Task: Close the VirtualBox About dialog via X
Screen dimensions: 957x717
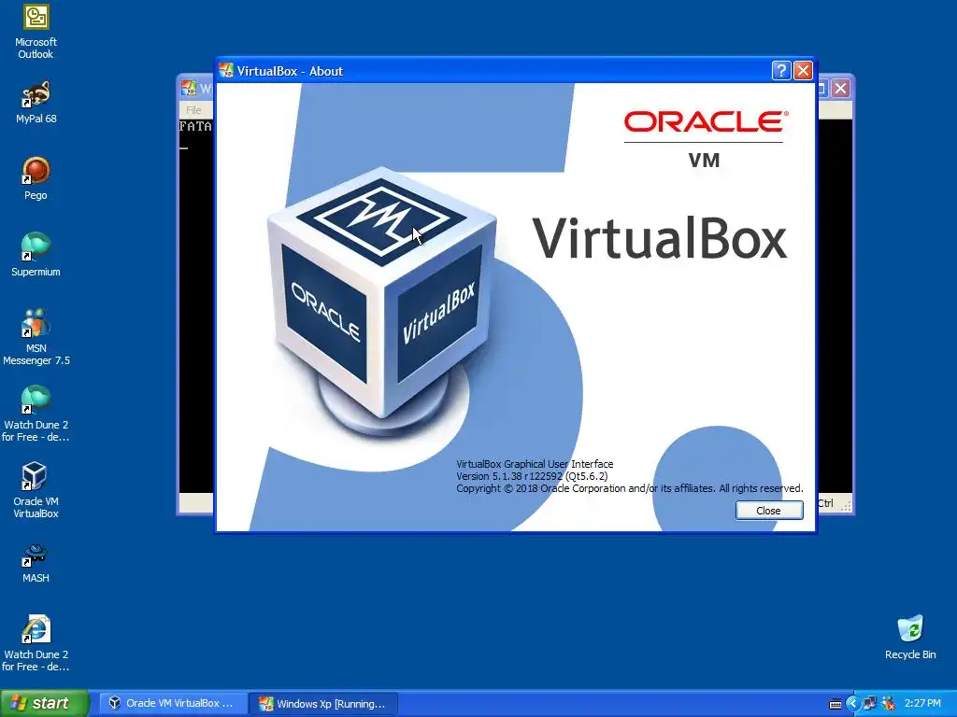Action: click(x=803, y=71)
